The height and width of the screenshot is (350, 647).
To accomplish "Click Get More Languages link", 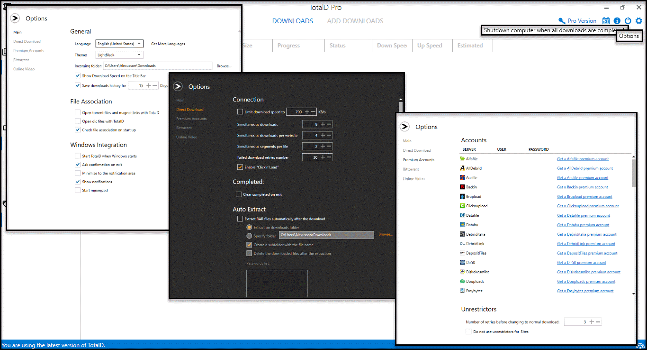I will click(168, 44).
